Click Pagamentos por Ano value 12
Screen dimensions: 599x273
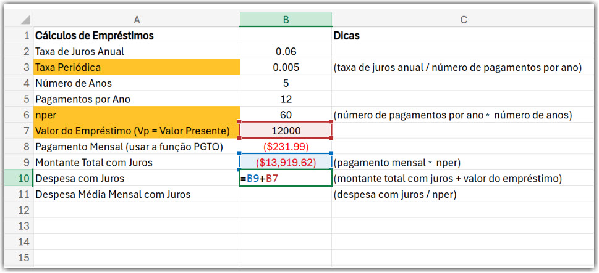click(286, 99)
